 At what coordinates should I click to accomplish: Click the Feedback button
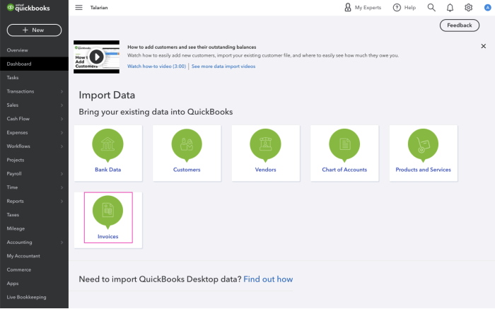coord(460,25)
